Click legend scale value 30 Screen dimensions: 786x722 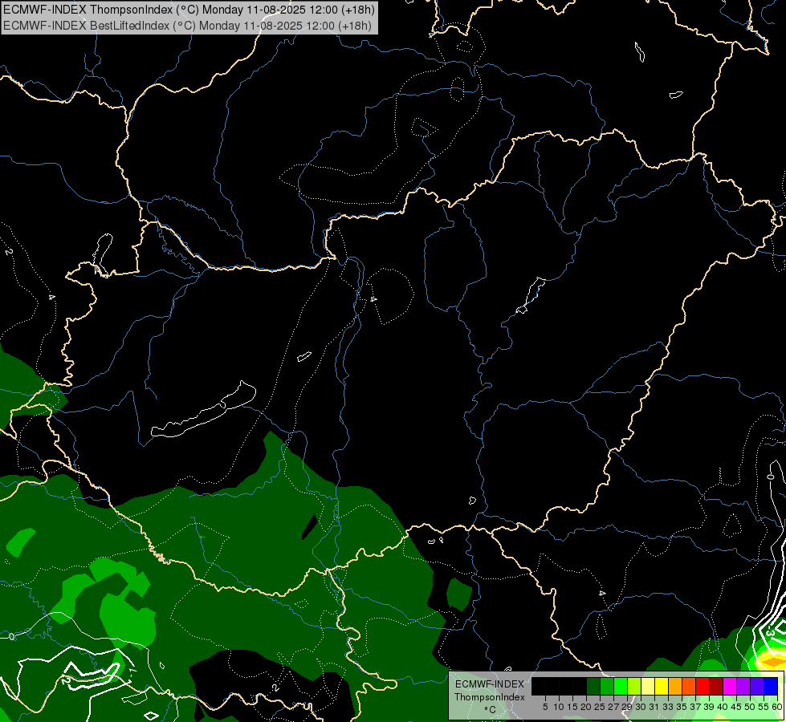point(641,707)
